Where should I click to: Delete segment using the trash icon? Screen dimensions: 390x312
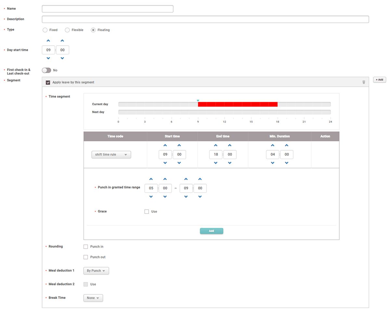(364, 82)
